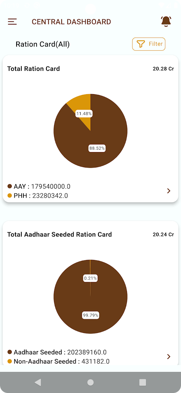Viewport: 181px width, 393px height.
Task: Tap Android home circle button
Action: 90,382
